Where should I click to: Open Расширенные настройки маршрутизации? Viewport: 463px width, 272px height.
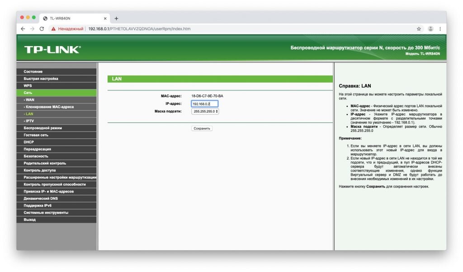coord(57,177)
